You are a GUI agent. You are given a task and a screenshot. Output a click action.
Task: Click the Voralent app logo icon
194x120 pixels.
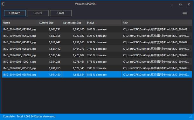(x=3, y=4)
